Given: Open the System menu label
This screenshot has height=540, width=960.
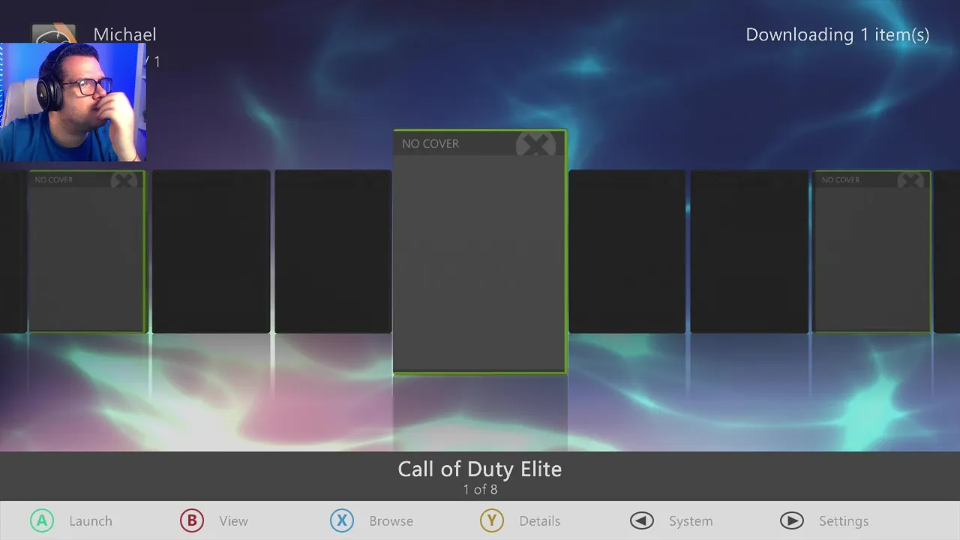Looking at the screenshot, I should click(x=691, y=521).
